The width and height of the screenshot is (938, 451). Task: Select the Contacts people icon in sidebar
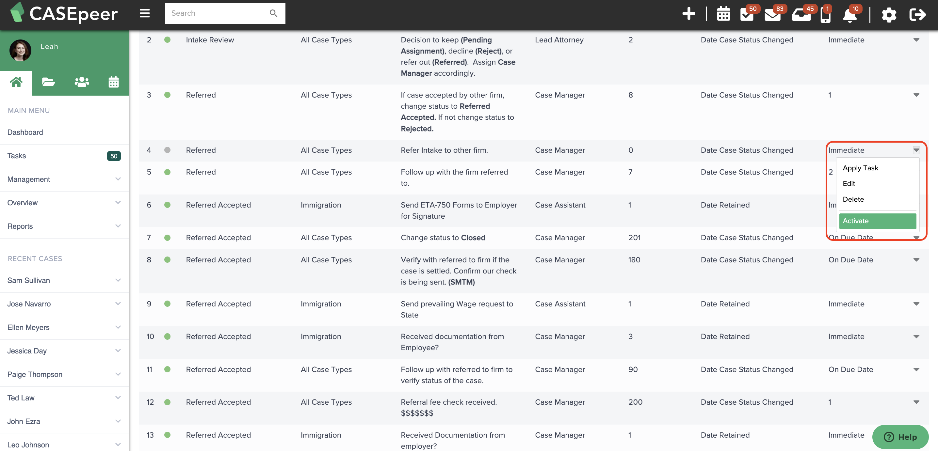[81, 82]
